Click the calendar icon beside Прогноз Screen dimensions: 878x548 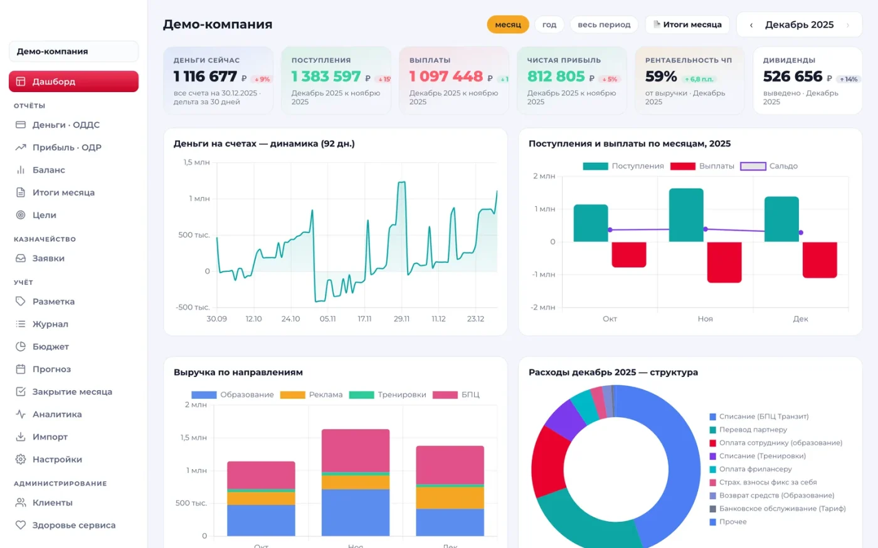[x=21, y=369]
